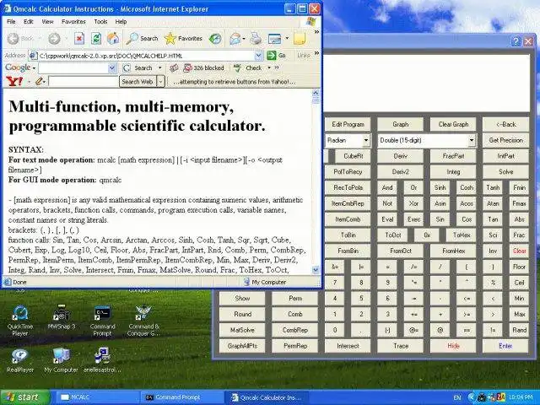Click the MatSolve calculator button
The width and height of the screenshot is (540, 405).
242,330
